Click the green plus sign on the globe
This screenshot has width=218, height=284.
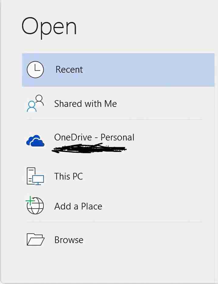[30, 201]
